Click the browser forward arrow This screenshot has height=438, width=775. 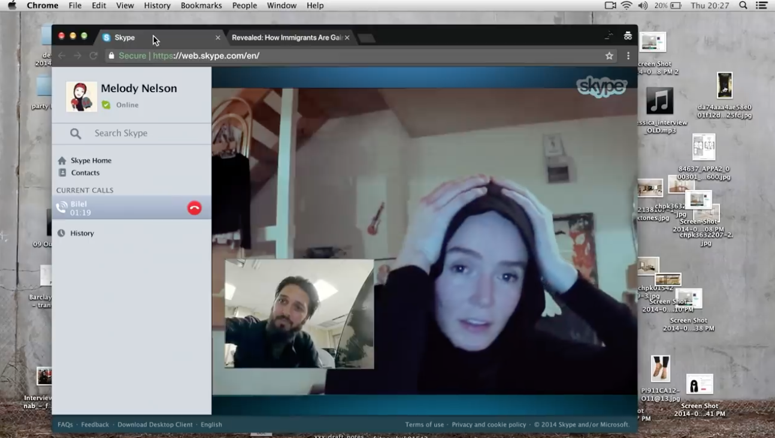click(77, 56)
